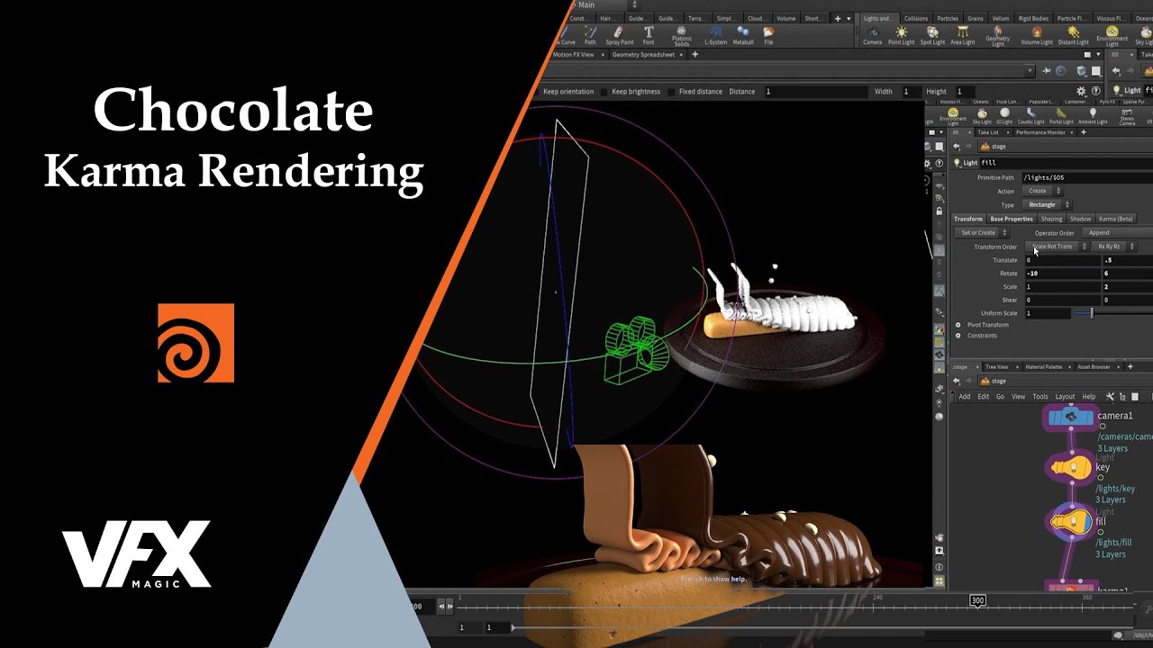Add a GI Light from lower shelf
Viewport: 1153px width, 648px height.
tap(1004, 117)
